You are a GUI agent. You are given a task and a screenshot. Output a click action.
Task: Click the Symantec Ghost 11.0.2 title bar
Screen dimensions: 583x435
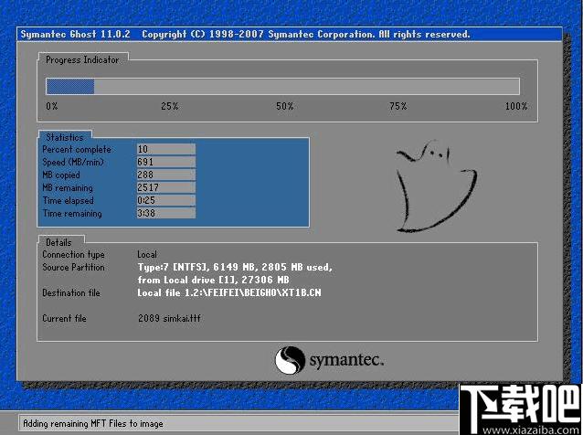tap(290, 34)
